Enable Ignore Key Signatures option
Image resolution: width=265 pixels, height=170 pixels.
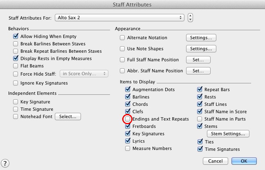16,83
